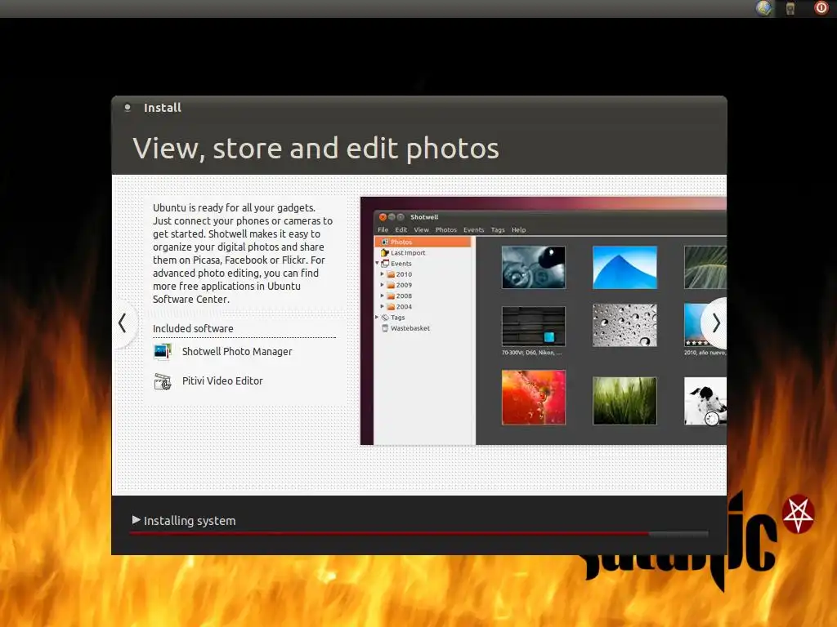Open File menu in the Shotwell screenshot
Image resolution: width=837 pixels, height=627 pixels.
point(383,229)
